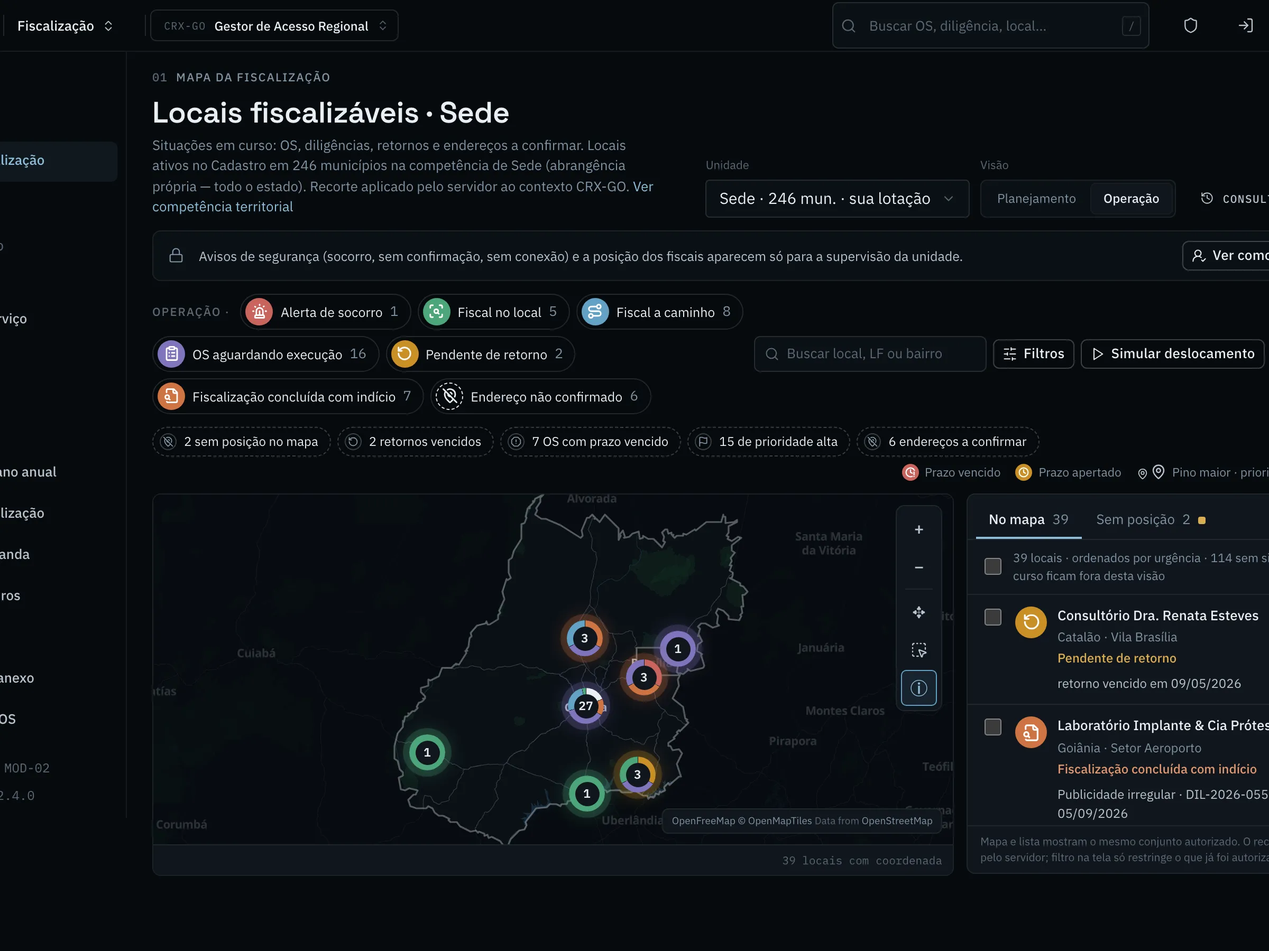Follow the Ver competência territorial link
Image resolution: width=1269 pixels, height=951 pixels.
click(x=223, y=207)
